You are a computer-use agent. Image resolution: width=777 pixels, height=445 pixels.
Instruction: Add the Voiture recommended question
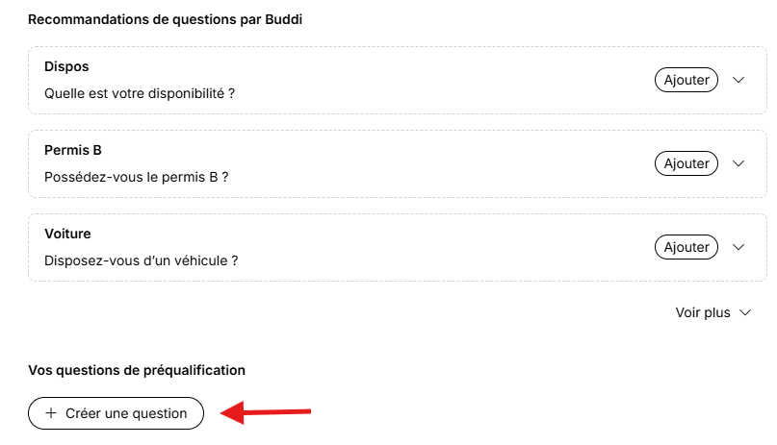pos(686,247)
